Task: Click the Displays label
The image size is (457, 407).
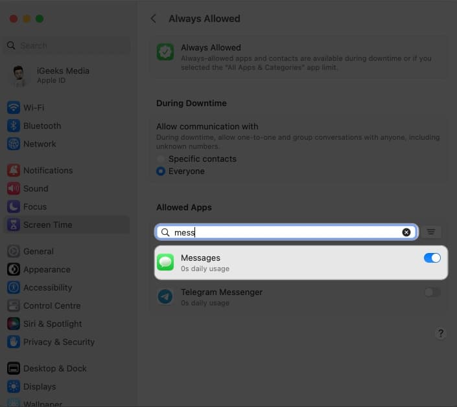Action: click(x=40, y=386)
